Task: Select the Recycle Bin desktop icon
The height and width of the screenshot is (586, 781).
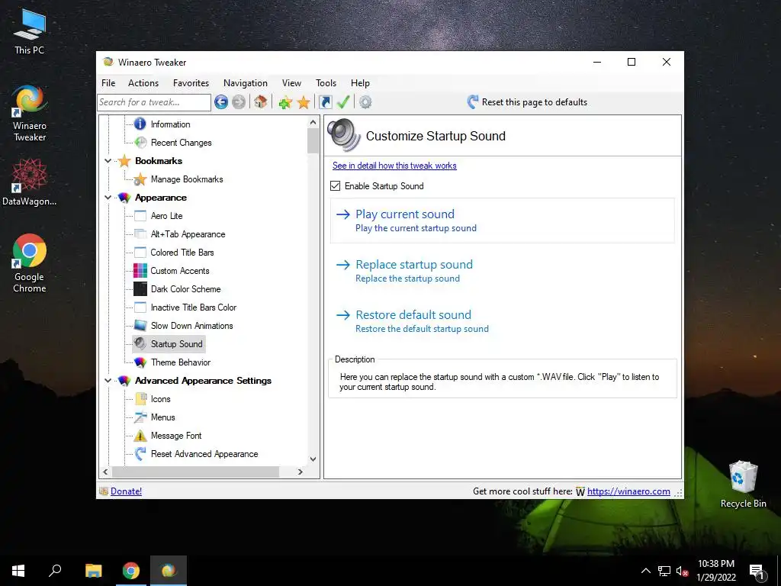Action: (743, 485)
